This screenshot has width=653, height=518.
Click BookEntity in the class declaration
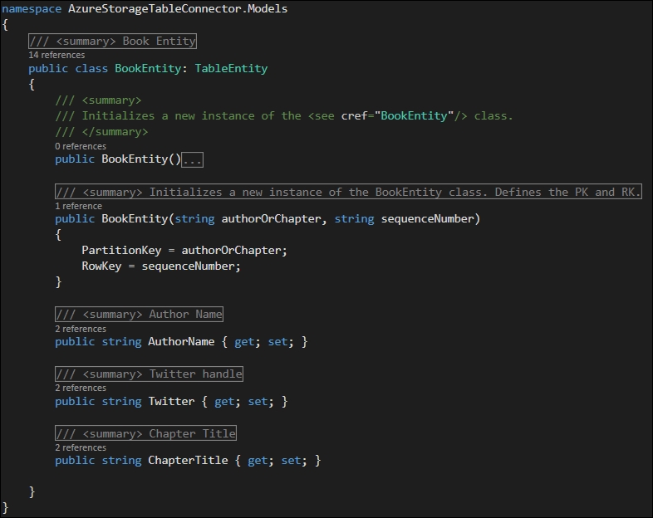point(148,69)
